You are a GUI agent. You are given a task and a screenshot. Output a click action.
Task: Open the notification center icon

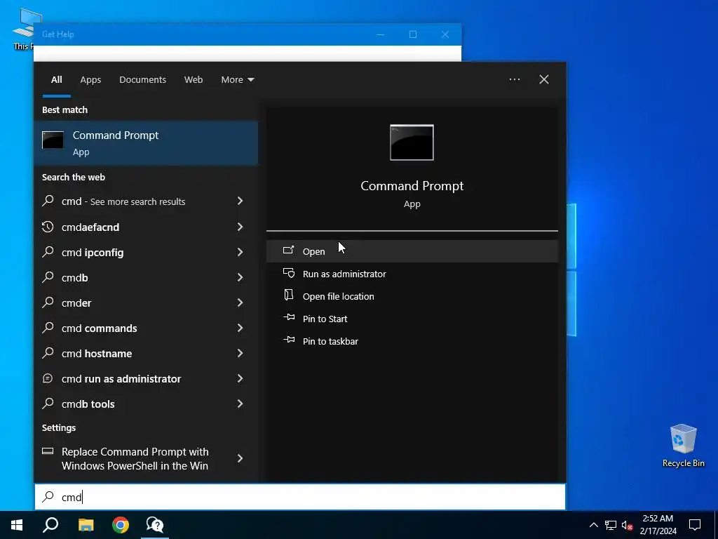[x=695, y=525]
